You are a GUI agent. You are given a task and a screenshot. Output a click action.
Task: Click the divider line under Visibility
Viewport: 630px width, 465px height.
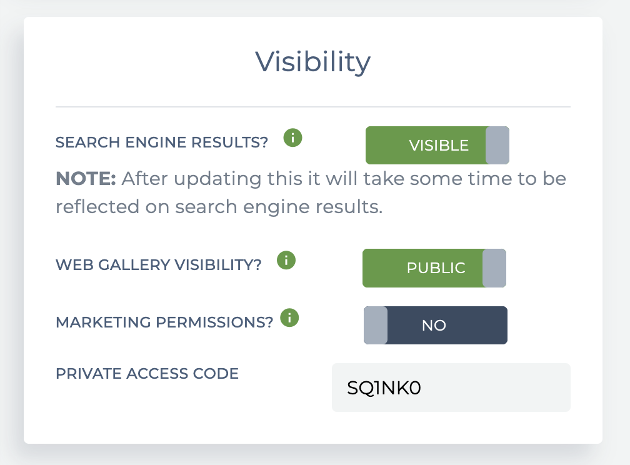tap(313, 107)
